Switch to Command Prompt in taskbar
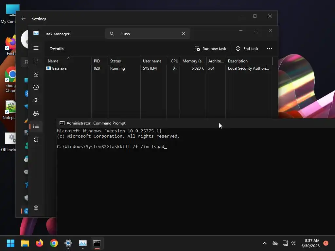Image resolution: width=335 pixels, height=251 pixels. [97, 243]
